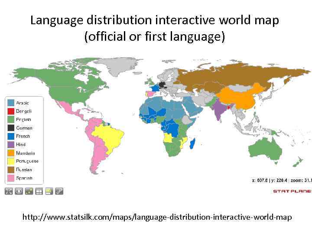Click the Portuguese yellow legend swatch

tap(11, 161)
